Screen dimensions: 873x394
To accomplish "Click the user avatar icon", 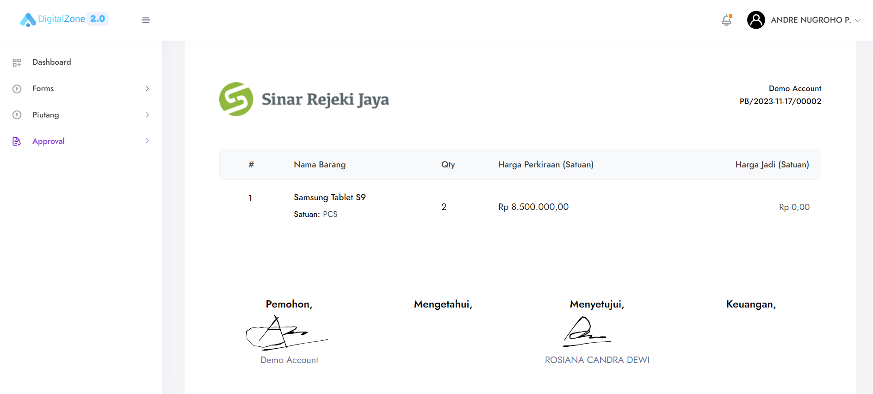I will click(755, 20).
